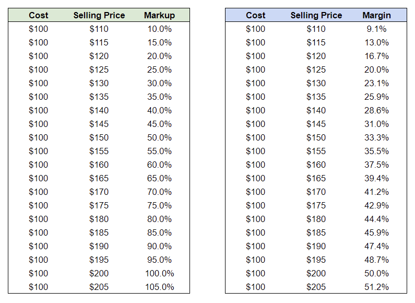The height and width of the screenshot is (303, 415).
Task: Select the 51.2% margin cell
Action: 376,287
